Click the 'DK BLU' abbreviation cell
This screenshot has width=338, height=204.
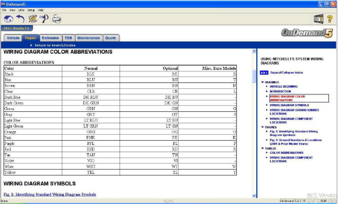coord(91,97)
